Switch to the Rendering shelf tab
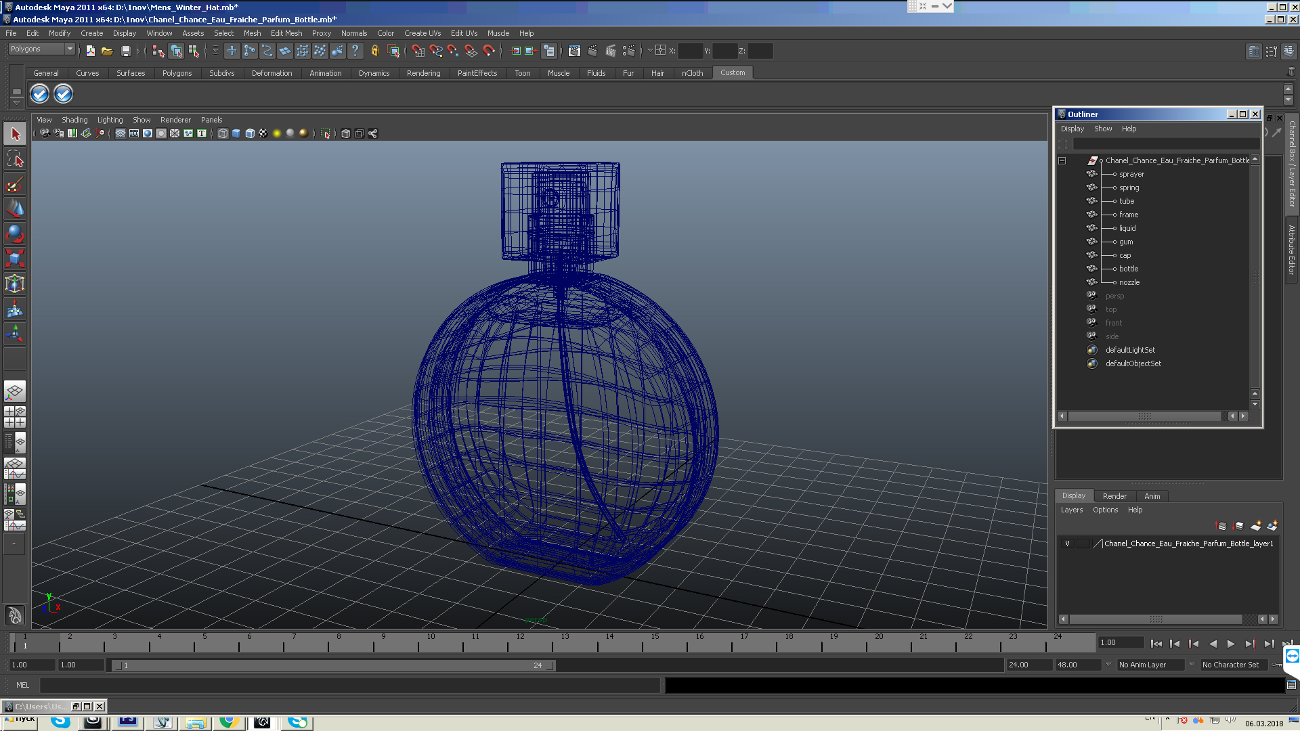1300x731 pixels. pos(423,73)
